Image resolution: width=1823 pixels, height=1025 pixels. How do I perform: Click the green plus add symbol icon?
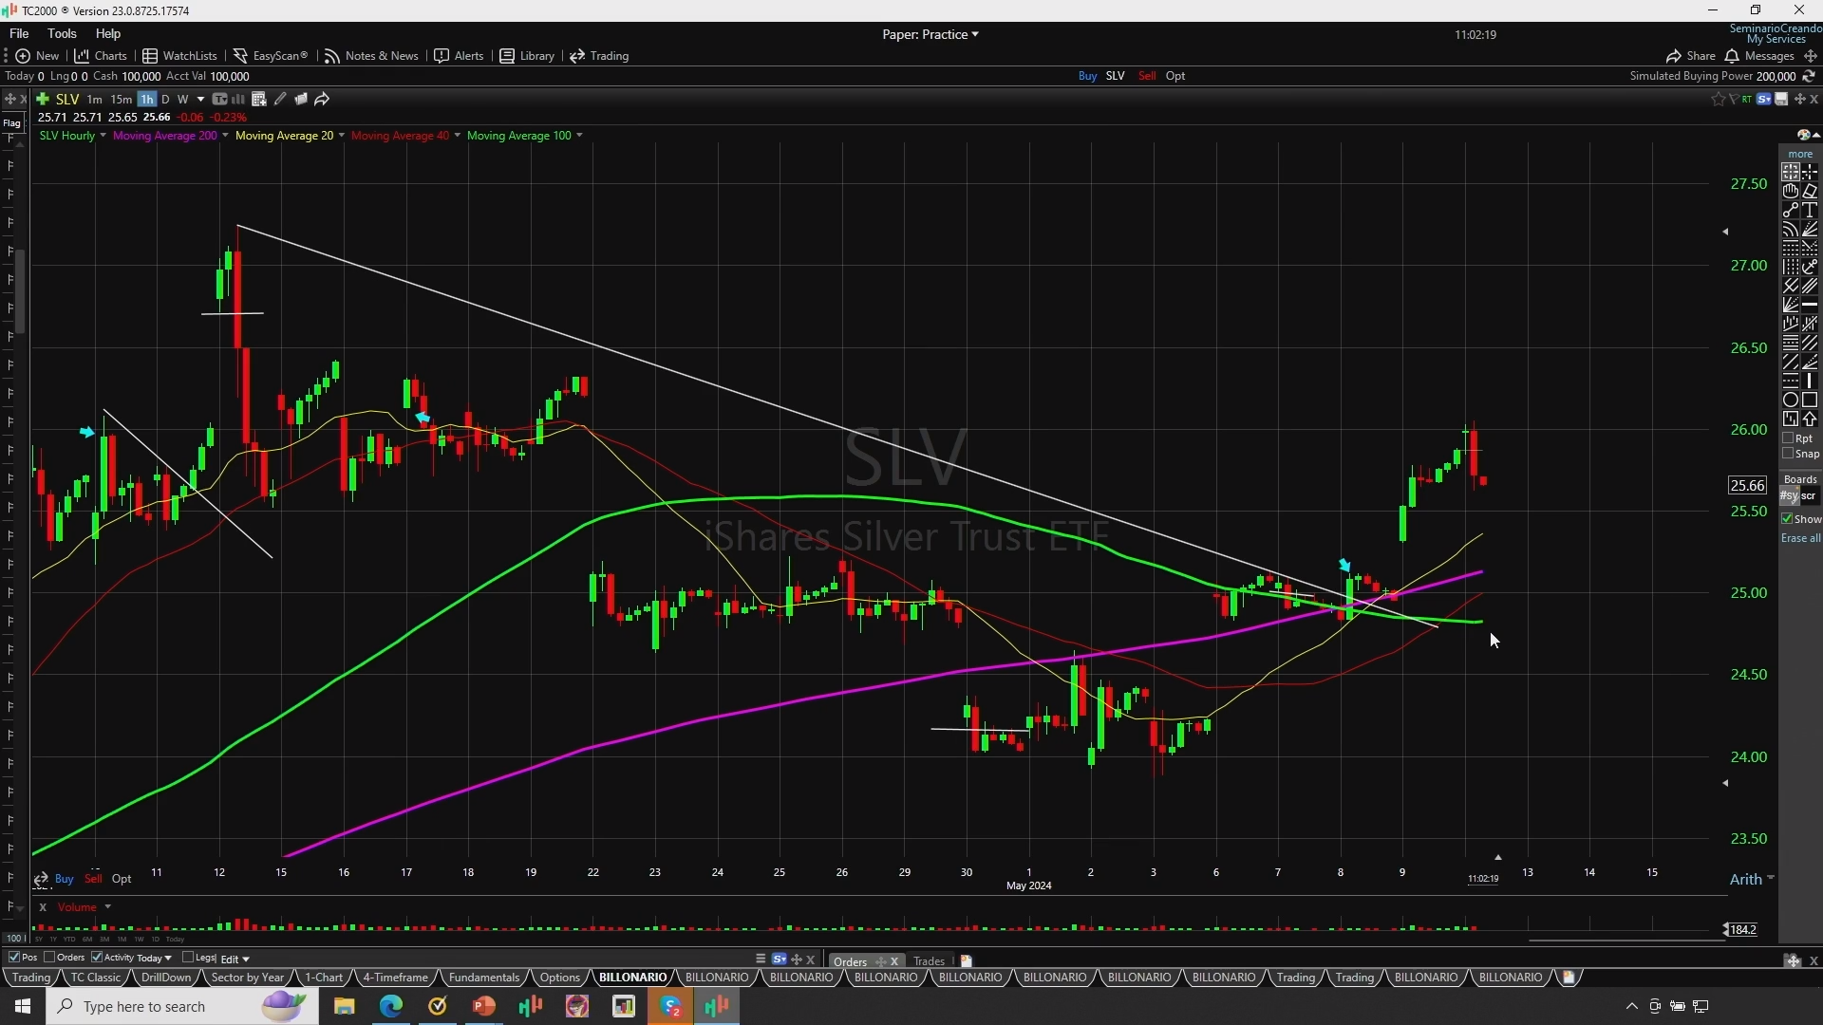pos(43,99)
